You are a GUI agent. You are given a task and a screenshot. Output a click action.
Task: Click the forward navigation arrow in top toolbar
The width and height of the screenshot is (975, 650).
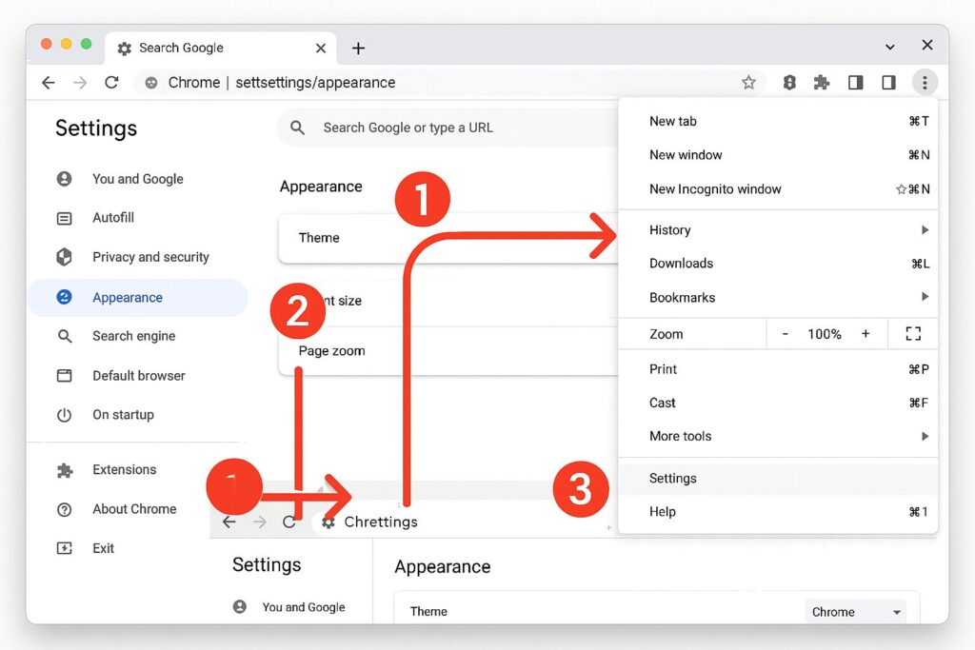point(80,83)
